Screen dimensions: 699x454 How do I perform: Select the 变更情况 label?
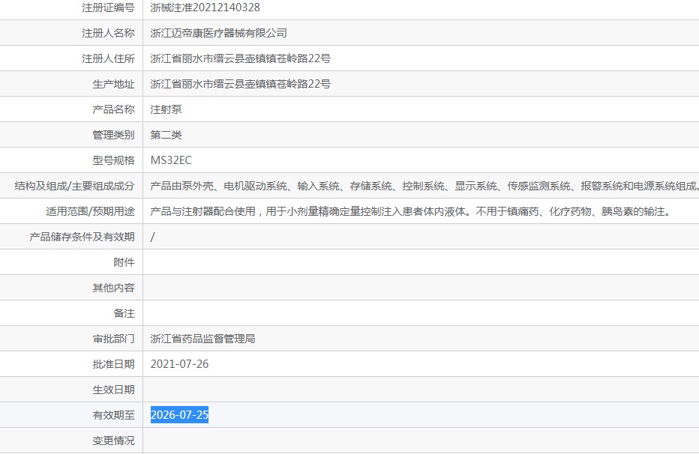(x=113, y=441)
